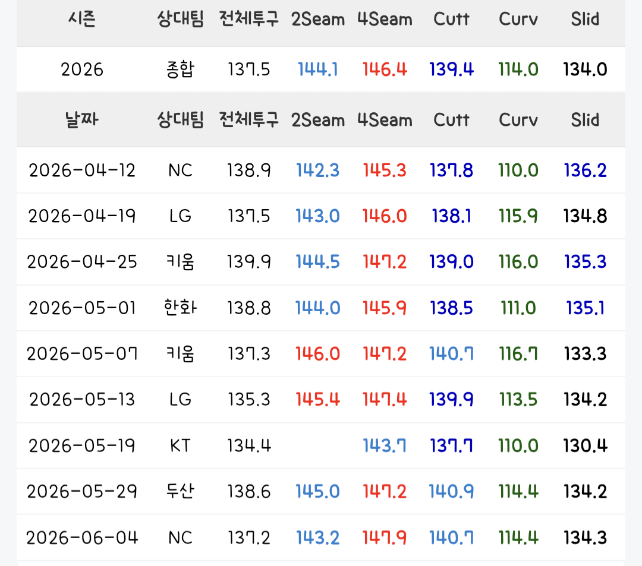Click 4Seam value 145.9
The image size is (642, 566).
point(385,308)
